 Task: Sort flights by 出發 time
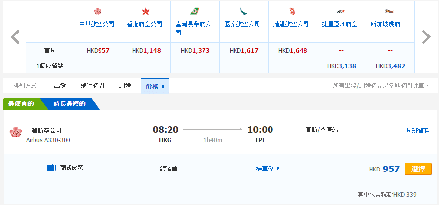pyautogui.click(x=60, y=86)
